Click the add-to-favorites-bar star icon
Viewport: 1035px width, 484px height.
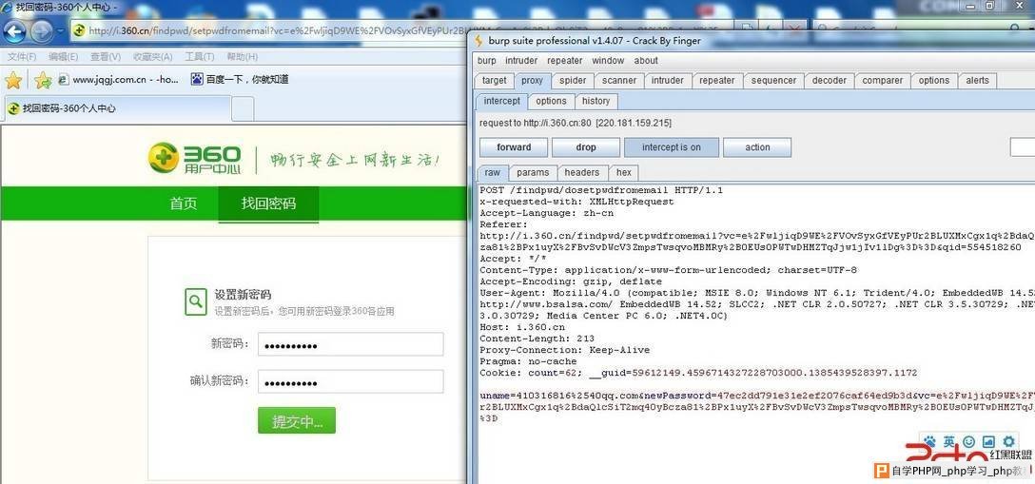click(x=43, y=80)
